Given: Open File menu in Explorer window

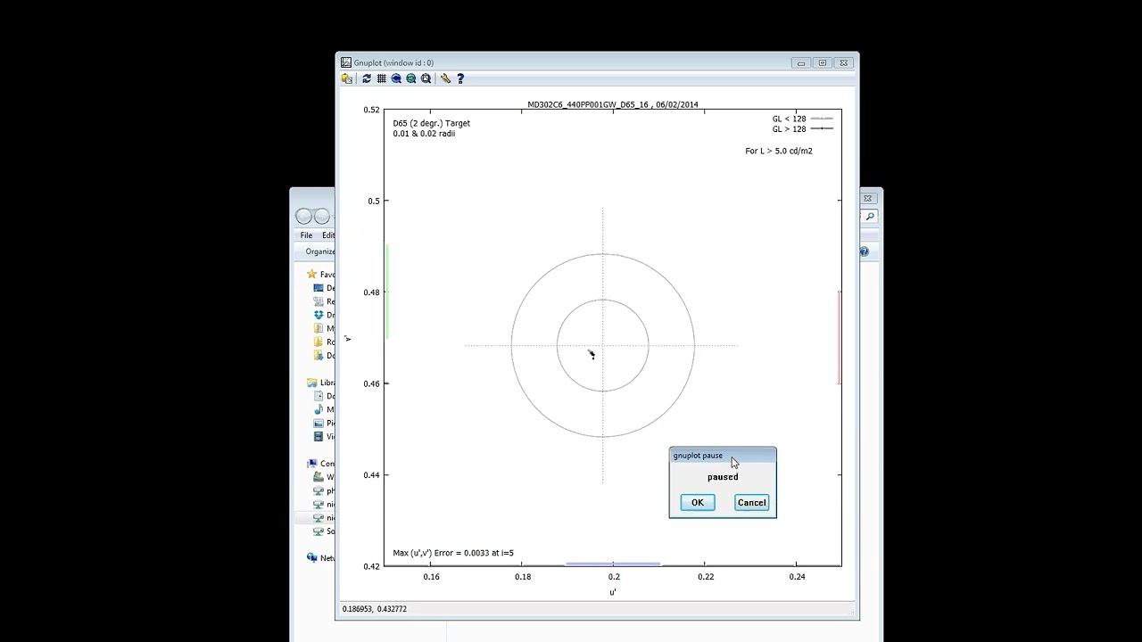Looking at the screenshot, I should [x=306, y=235].
